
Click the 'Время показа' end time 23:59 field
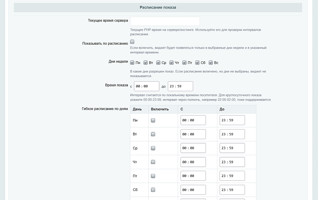tap(180, 86)
